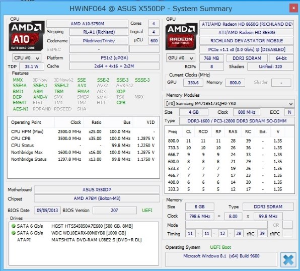
Task: Click green status icon of HGST drive
Action: [x=14, y=226]
